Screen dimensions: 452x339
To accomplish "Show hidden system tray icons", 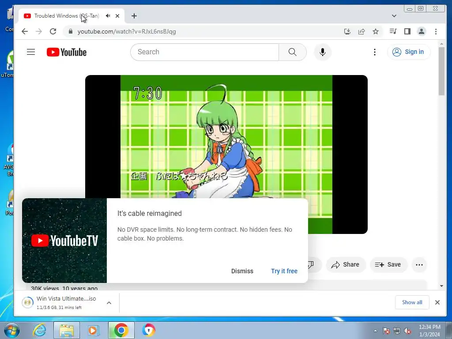I will pyautogui.click(x=375, y=331).
